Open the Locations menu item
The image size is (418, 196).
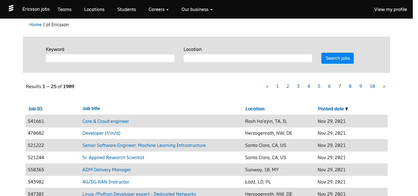tap(94, 9)
